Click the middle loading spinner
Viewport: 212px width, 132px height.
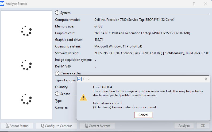click(26, 65)
